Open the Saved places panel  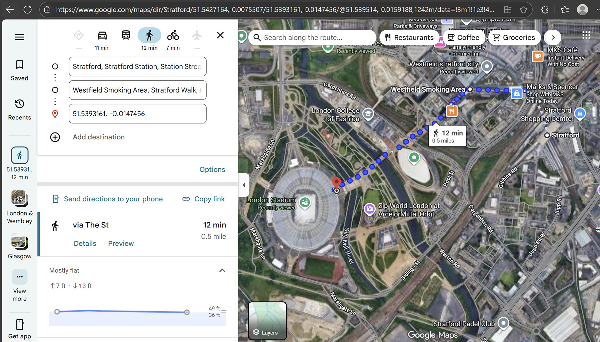coord(19,70)
